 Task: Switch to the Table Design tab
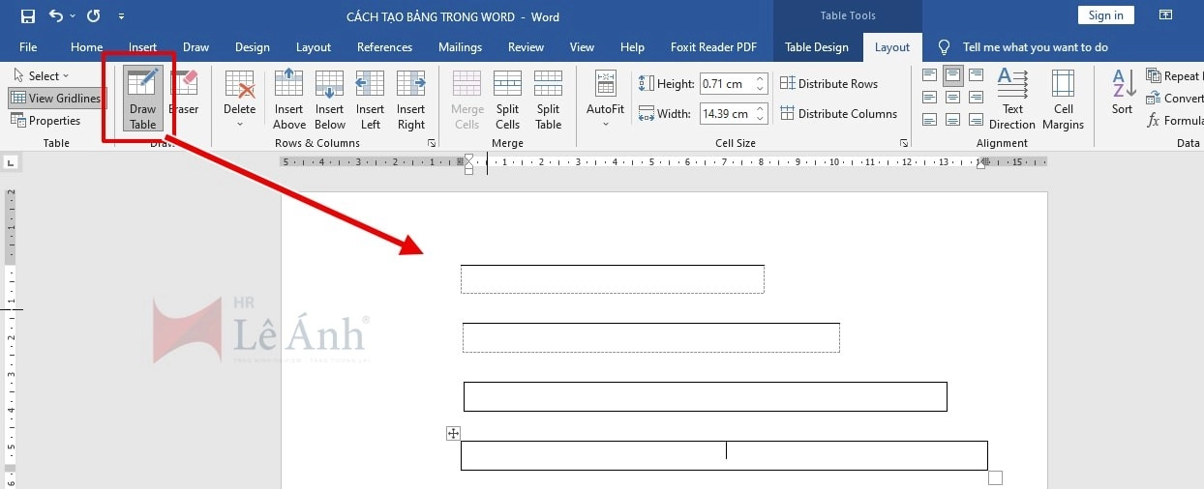click(x=816, y=46)
